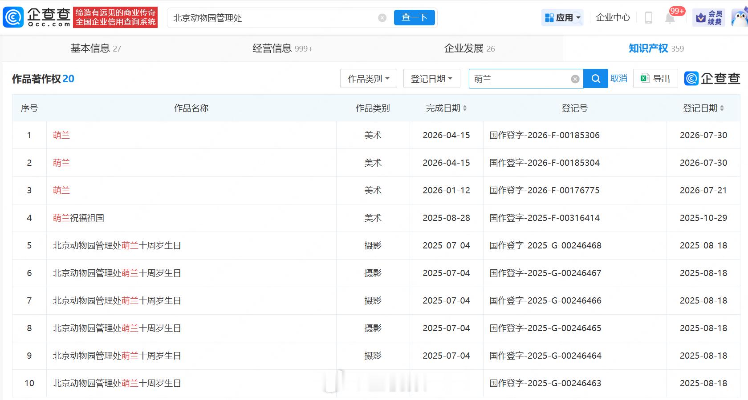The width and height of the screenshot is (748, 400).
Task: Clear the 萌兰 filter text with the X icon
Action: pyautogui.click(x=575, y=79)
